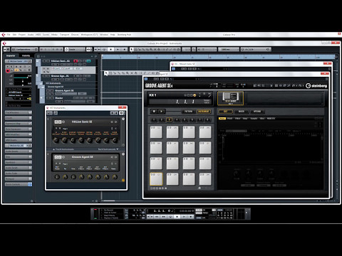Viewport: 342px width, 256px height.
Task: Click the record button in main toolbar
Action: tap(125, 49)
